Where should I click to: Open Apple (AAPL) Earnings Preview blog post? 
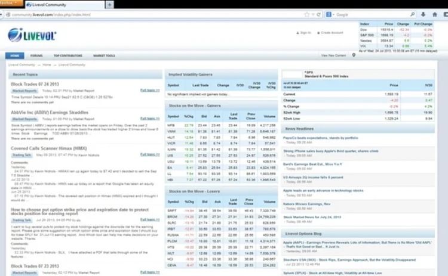(x=357, y=244)
